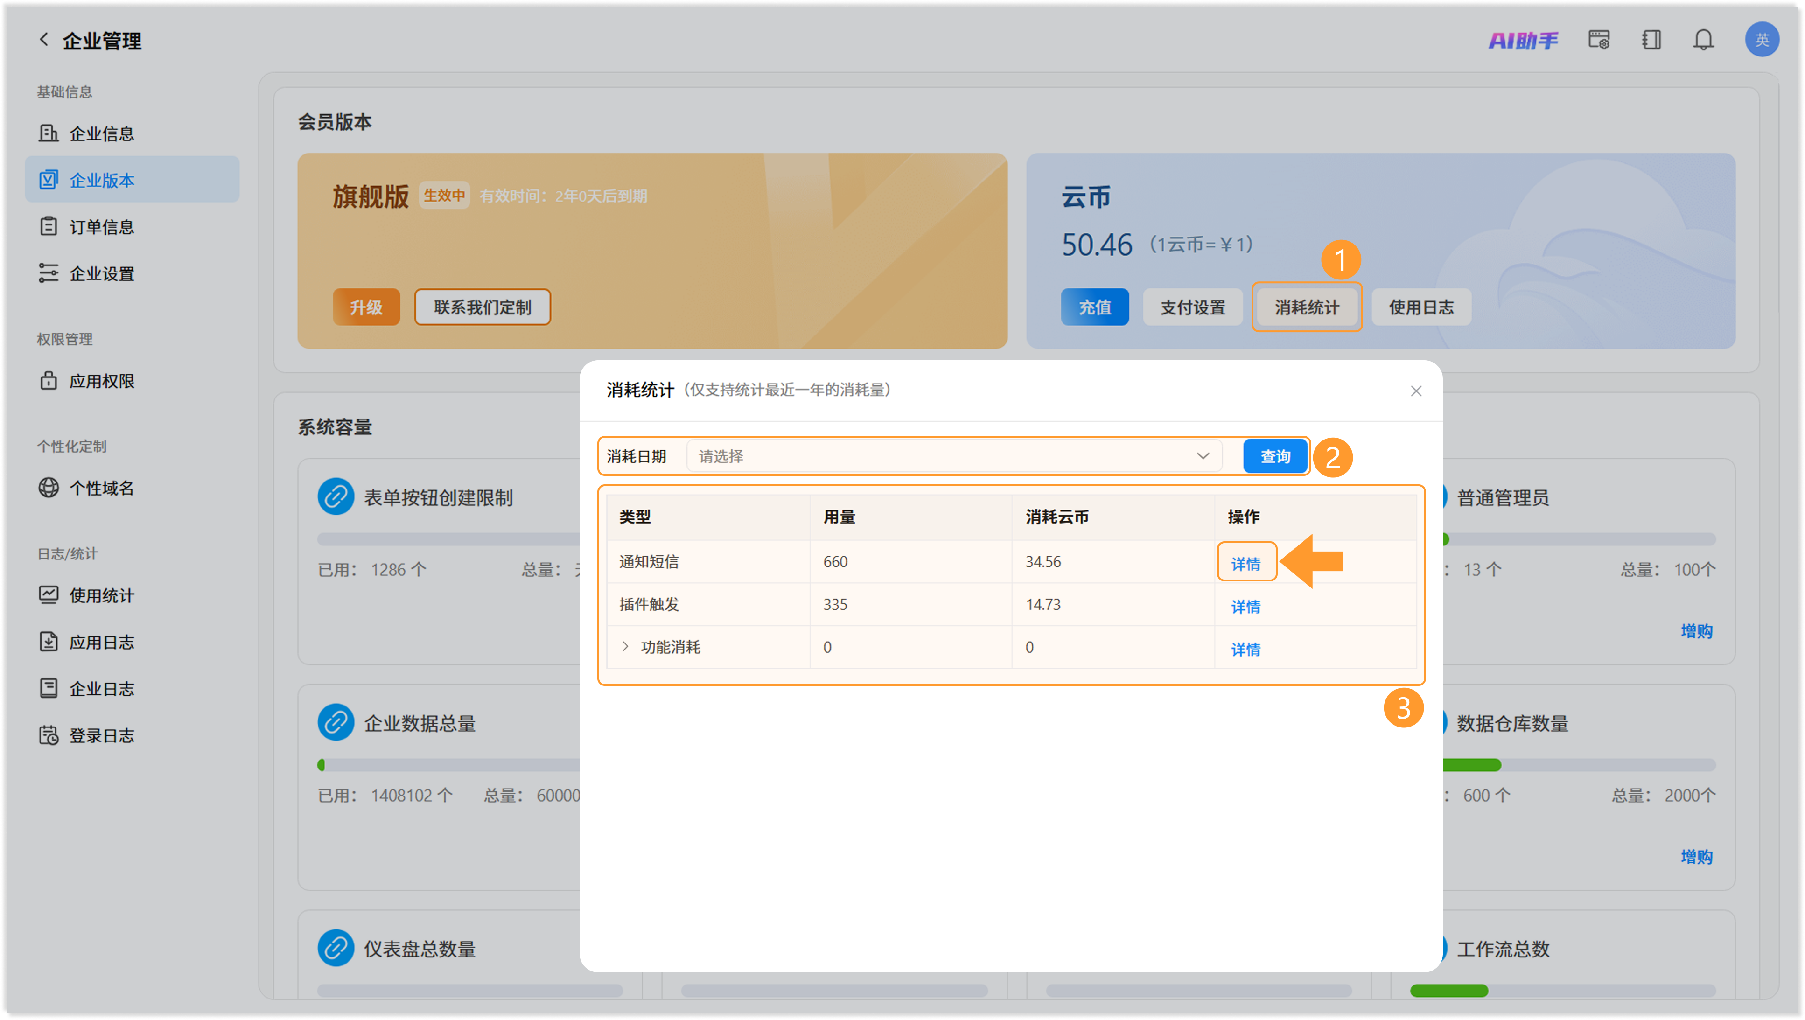Open 应用权限 menu item
The width and height of the screenshot is (1805, 1020).
[132, 380]
